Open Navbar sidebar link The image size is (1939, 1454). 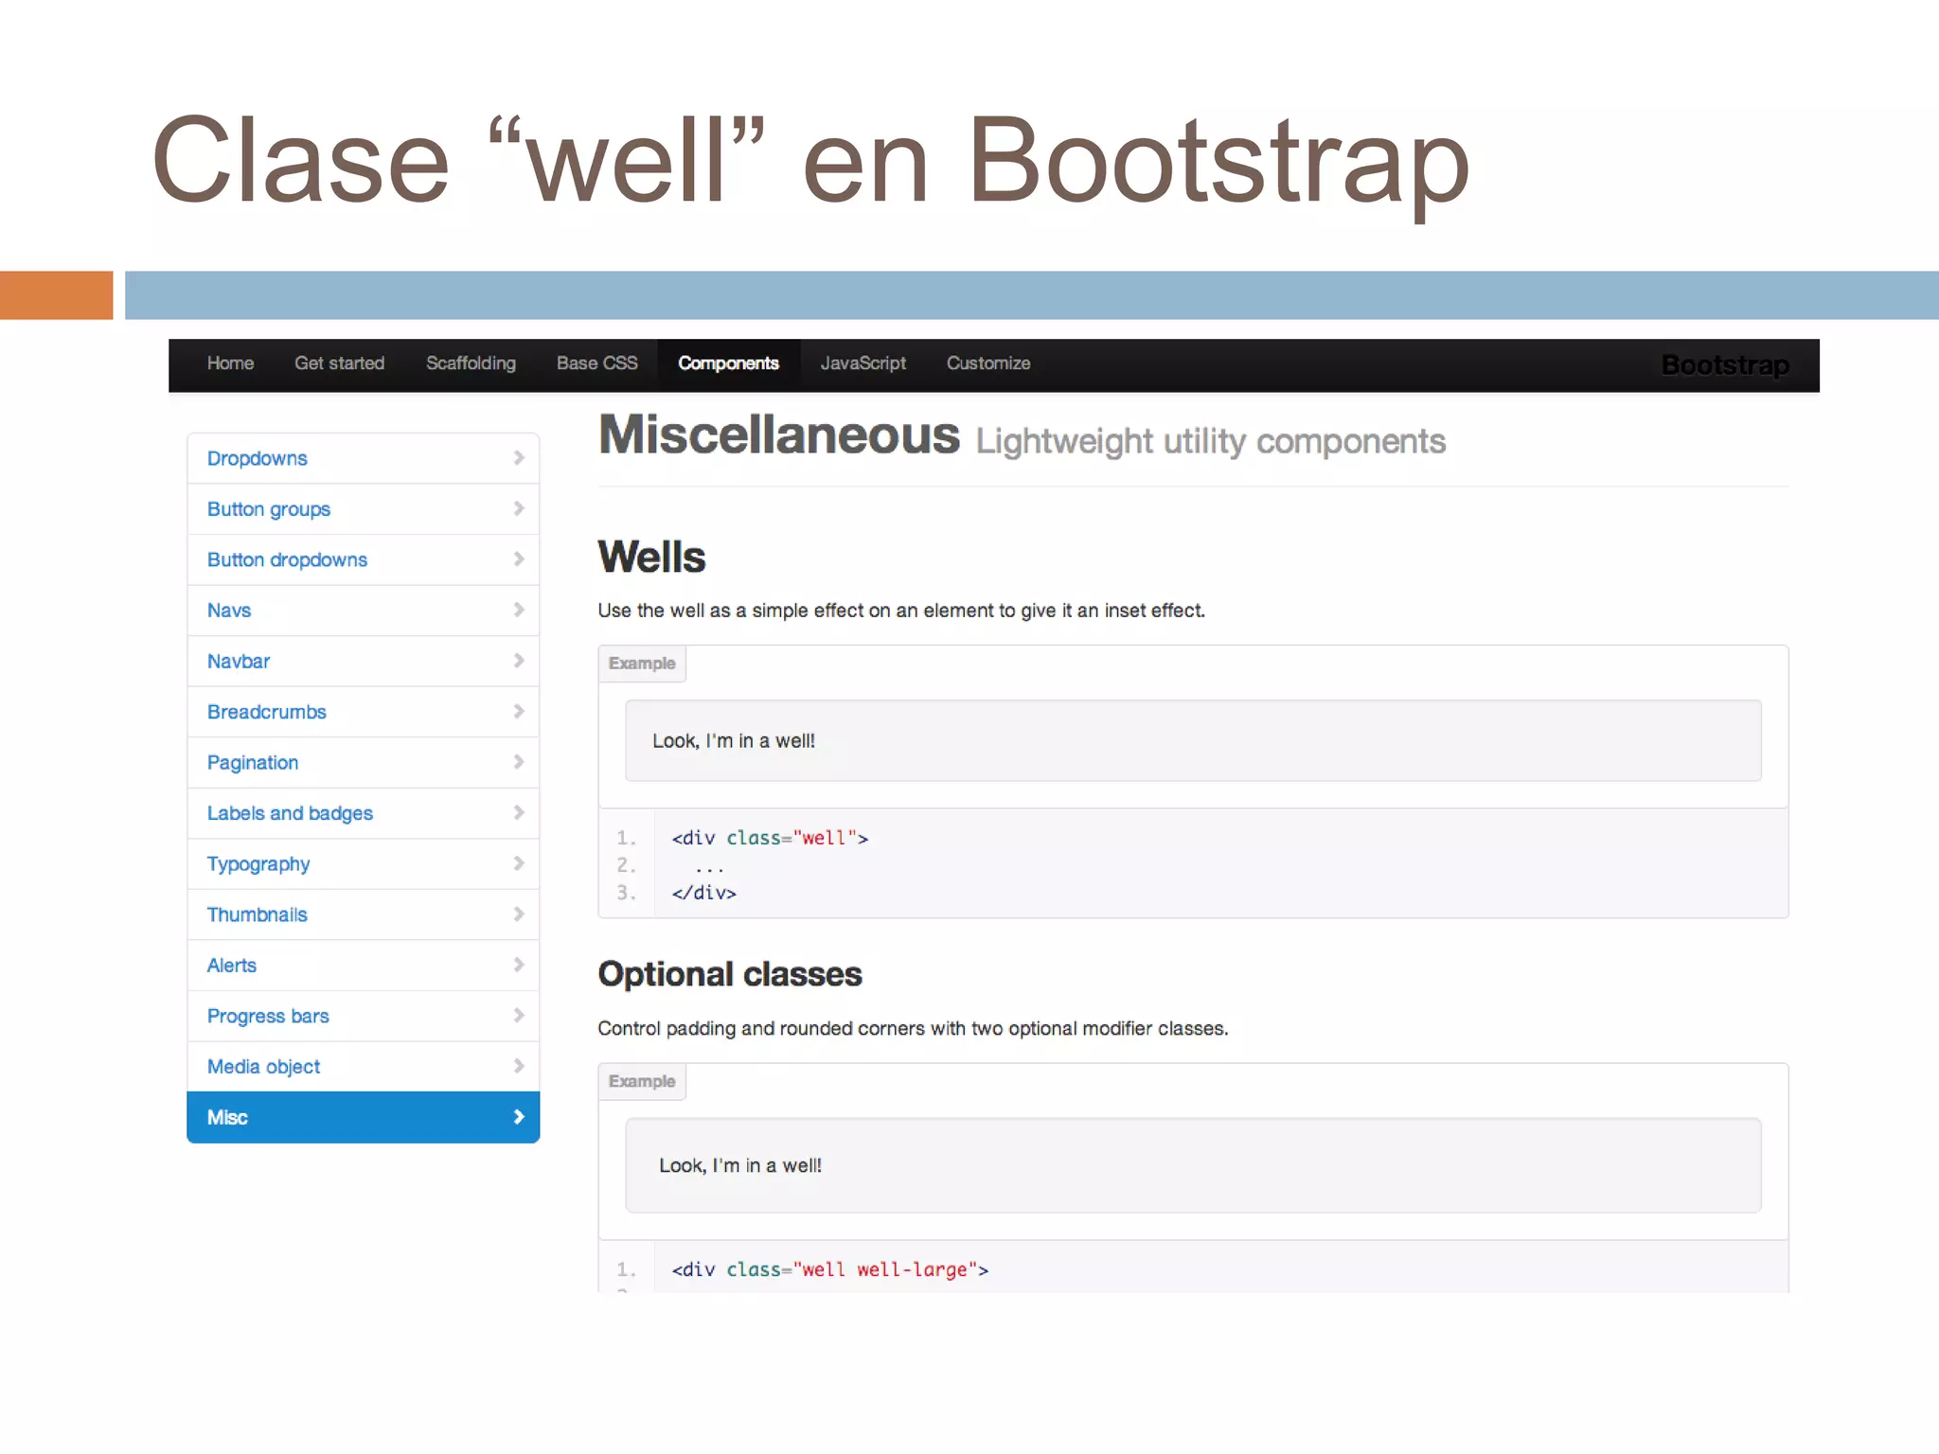click(364, 661)
